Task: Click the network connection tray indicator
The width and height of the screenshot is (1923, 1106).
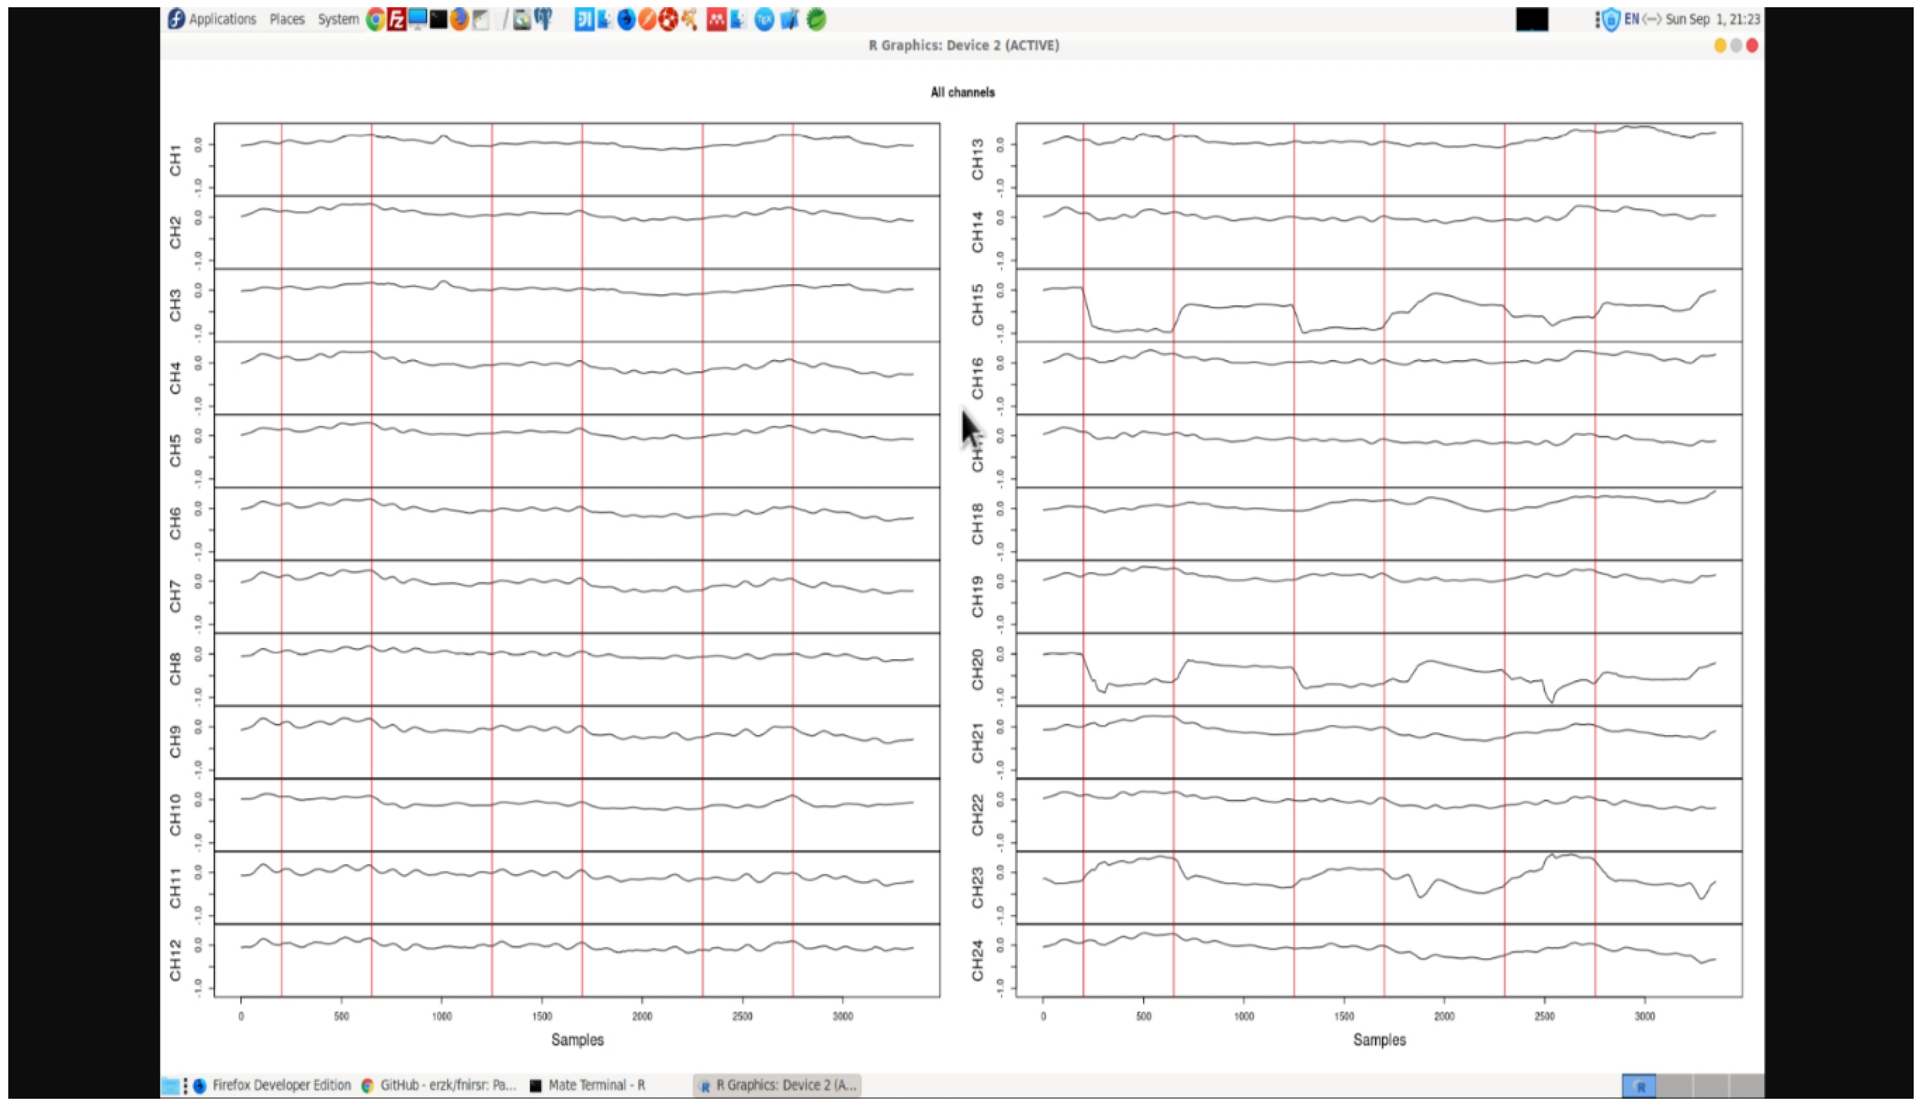Action: point(1651,20)
